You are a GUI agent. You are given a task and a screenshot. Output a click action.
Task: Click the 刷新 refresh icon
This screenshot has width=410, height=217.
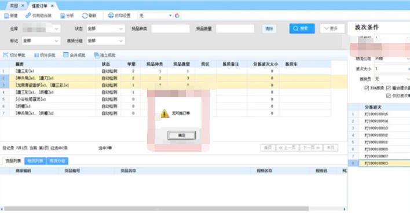pyautogui.click(x=85, y=16)
